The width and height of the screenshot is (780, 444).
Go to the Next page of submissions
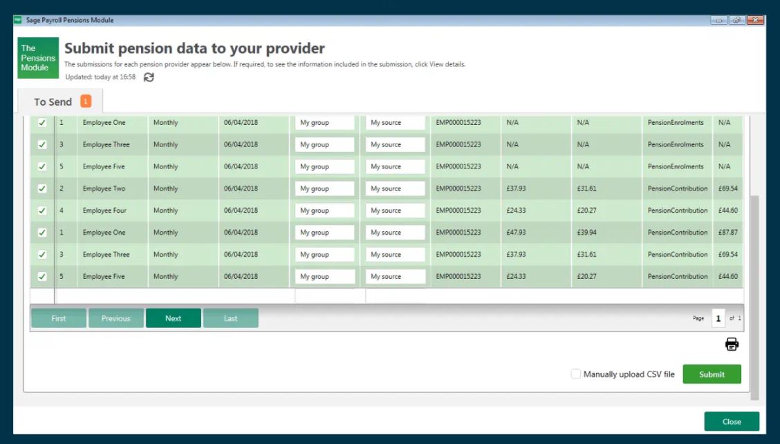pos(173,318)
